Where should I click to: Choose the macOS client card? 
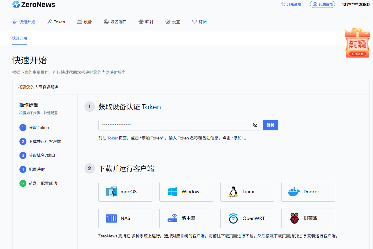click(125, 192)
